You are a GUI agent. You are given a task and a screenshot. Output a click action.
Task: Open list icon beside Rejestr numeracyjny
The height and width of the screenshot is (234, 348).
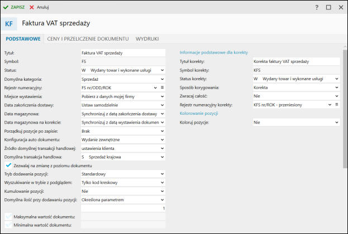coord(162,87)
